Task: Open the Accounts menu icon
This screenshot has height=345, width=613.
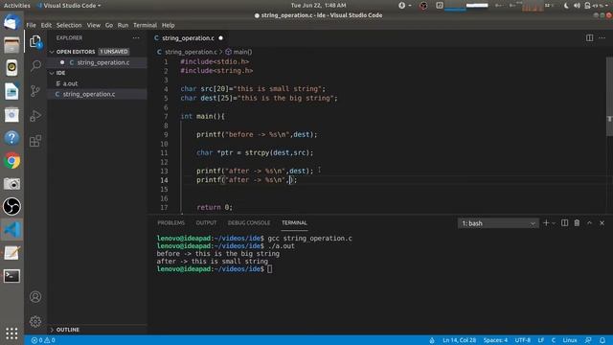Action: (35, 297)
